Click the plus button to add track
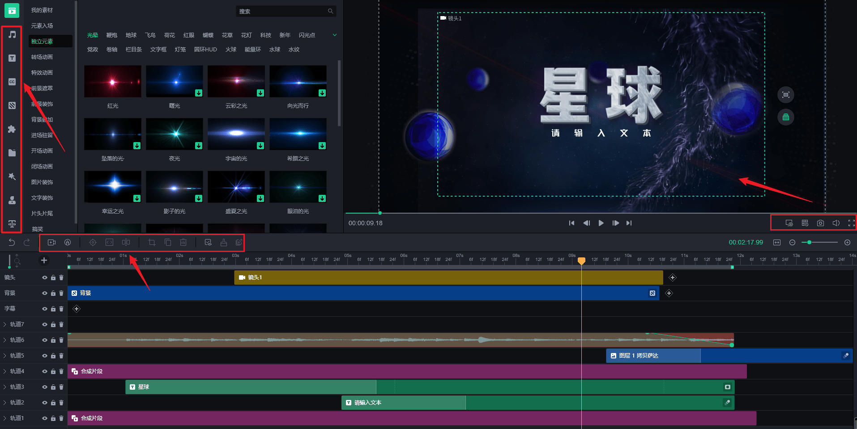 (x=44, y=260)
